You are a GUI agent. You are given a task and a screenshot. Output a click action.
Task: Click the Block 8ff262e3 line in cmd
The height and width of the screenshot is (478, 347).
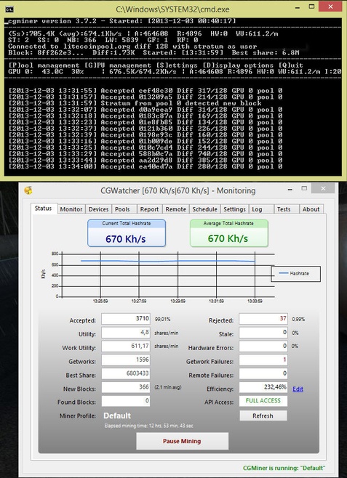[x=153, y=53]
